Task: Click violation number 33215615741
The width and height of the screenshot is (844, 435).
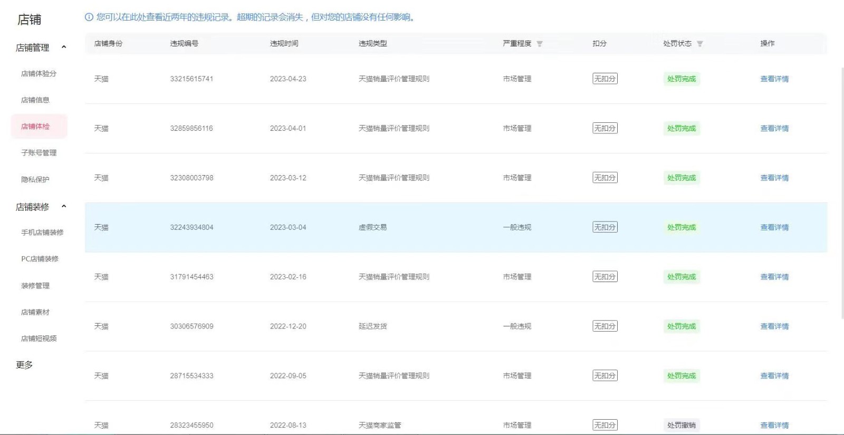Action: pos(191,79)
